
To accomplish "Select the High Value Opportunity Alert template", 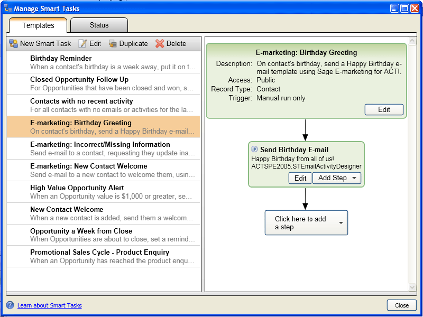I will 104,192.
